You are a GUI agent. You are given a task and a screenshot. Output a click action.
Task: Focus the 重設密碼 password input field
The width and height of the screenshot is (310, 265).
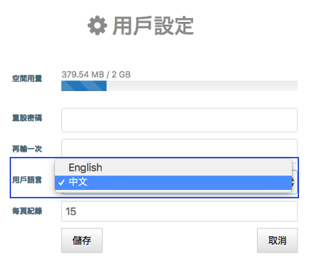click(x=179, y=120)
